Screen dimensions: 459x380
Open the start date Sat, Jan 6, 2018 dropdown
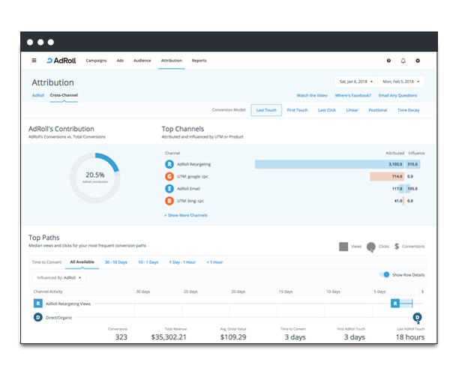[x=356, y=82]
